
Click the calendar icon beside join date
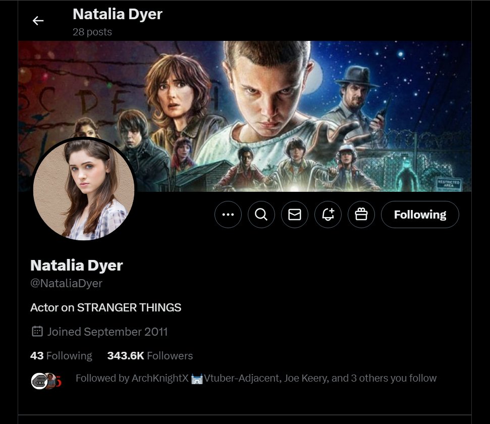[x=37, y=331]
